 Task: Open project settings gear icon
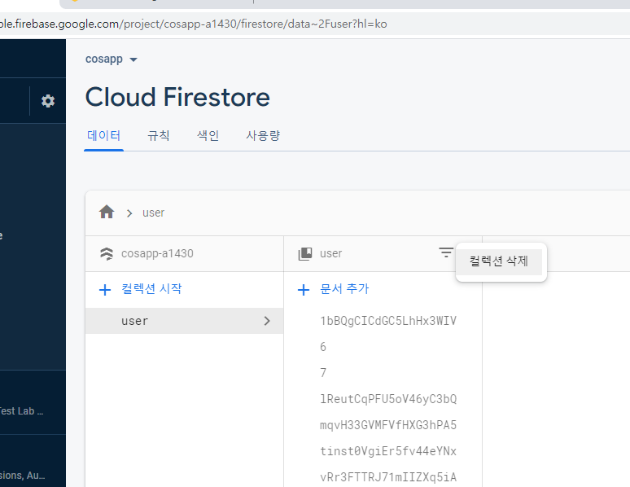pyautogui.click(x=48, y=100)
